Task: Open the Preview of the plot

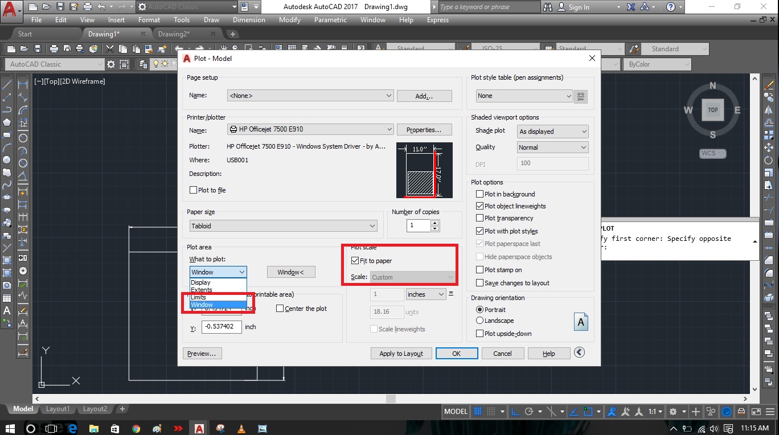Action: coord(202,353)
